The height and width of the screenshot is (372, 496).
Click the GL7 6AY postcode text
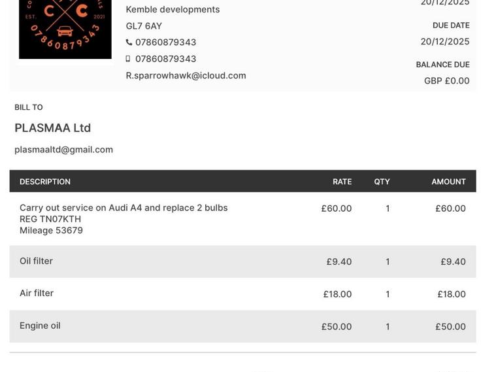point(144,26)
